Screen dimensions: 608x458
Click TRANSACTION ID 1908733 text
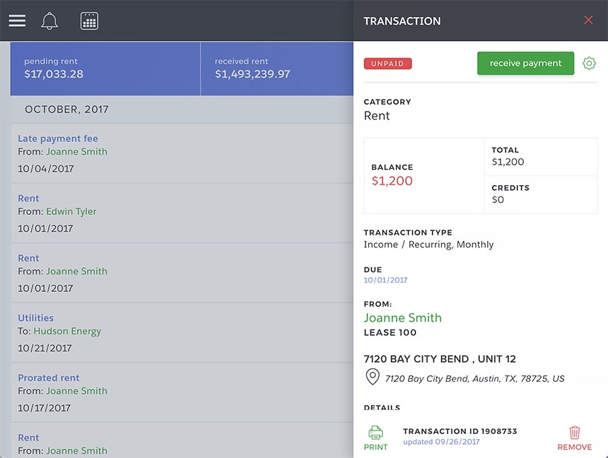[x=460, y=431]
